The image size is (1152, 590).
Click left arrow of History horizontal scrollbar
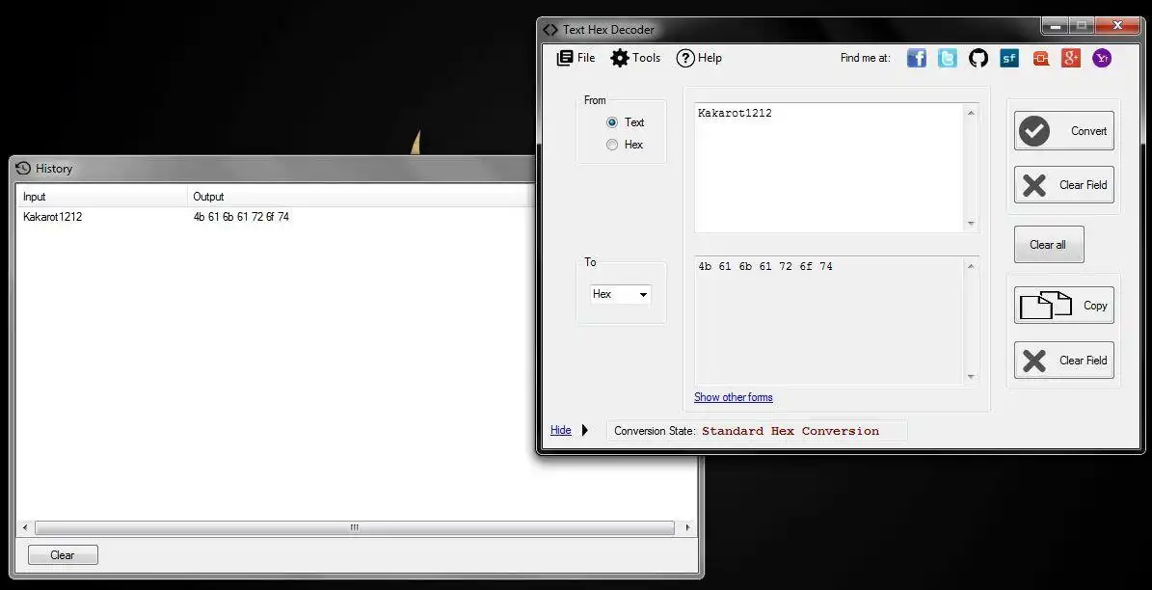coord(26,527)
